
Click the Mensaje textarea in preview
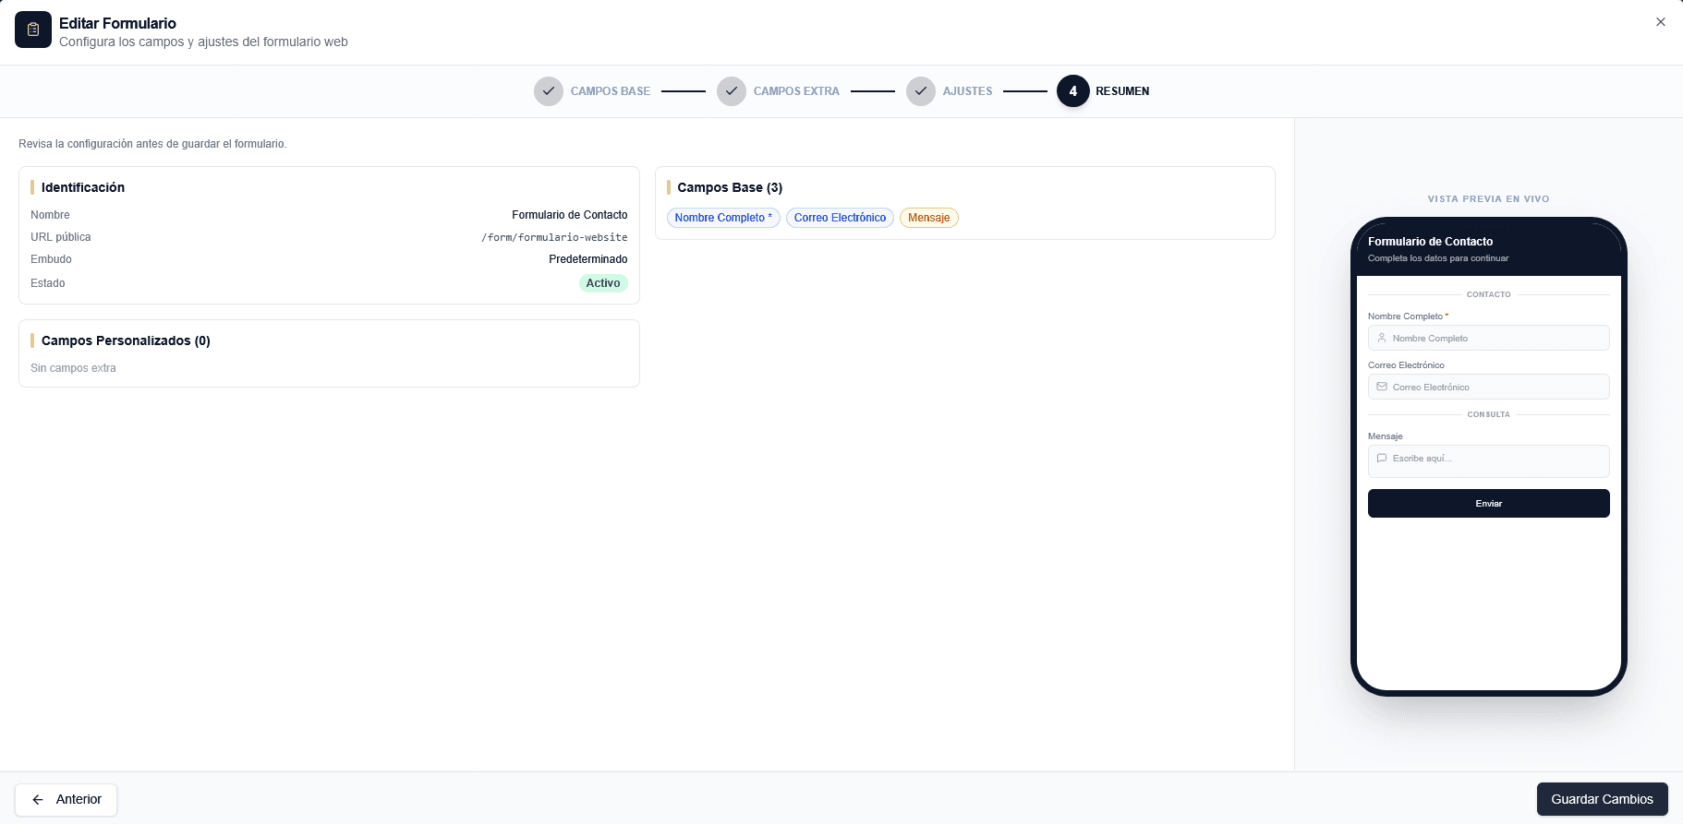coord(1489,461)
